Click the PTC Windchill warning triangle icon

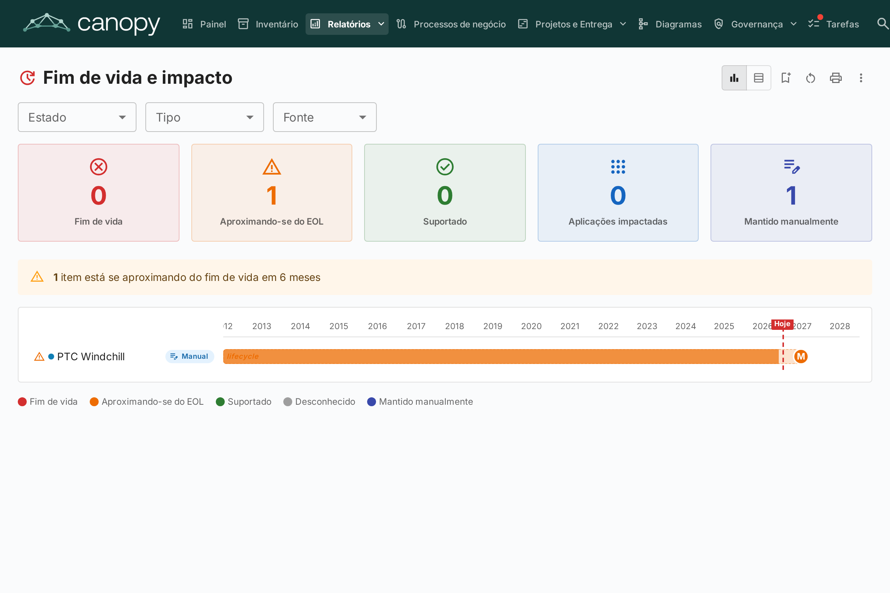pos(39,356)
